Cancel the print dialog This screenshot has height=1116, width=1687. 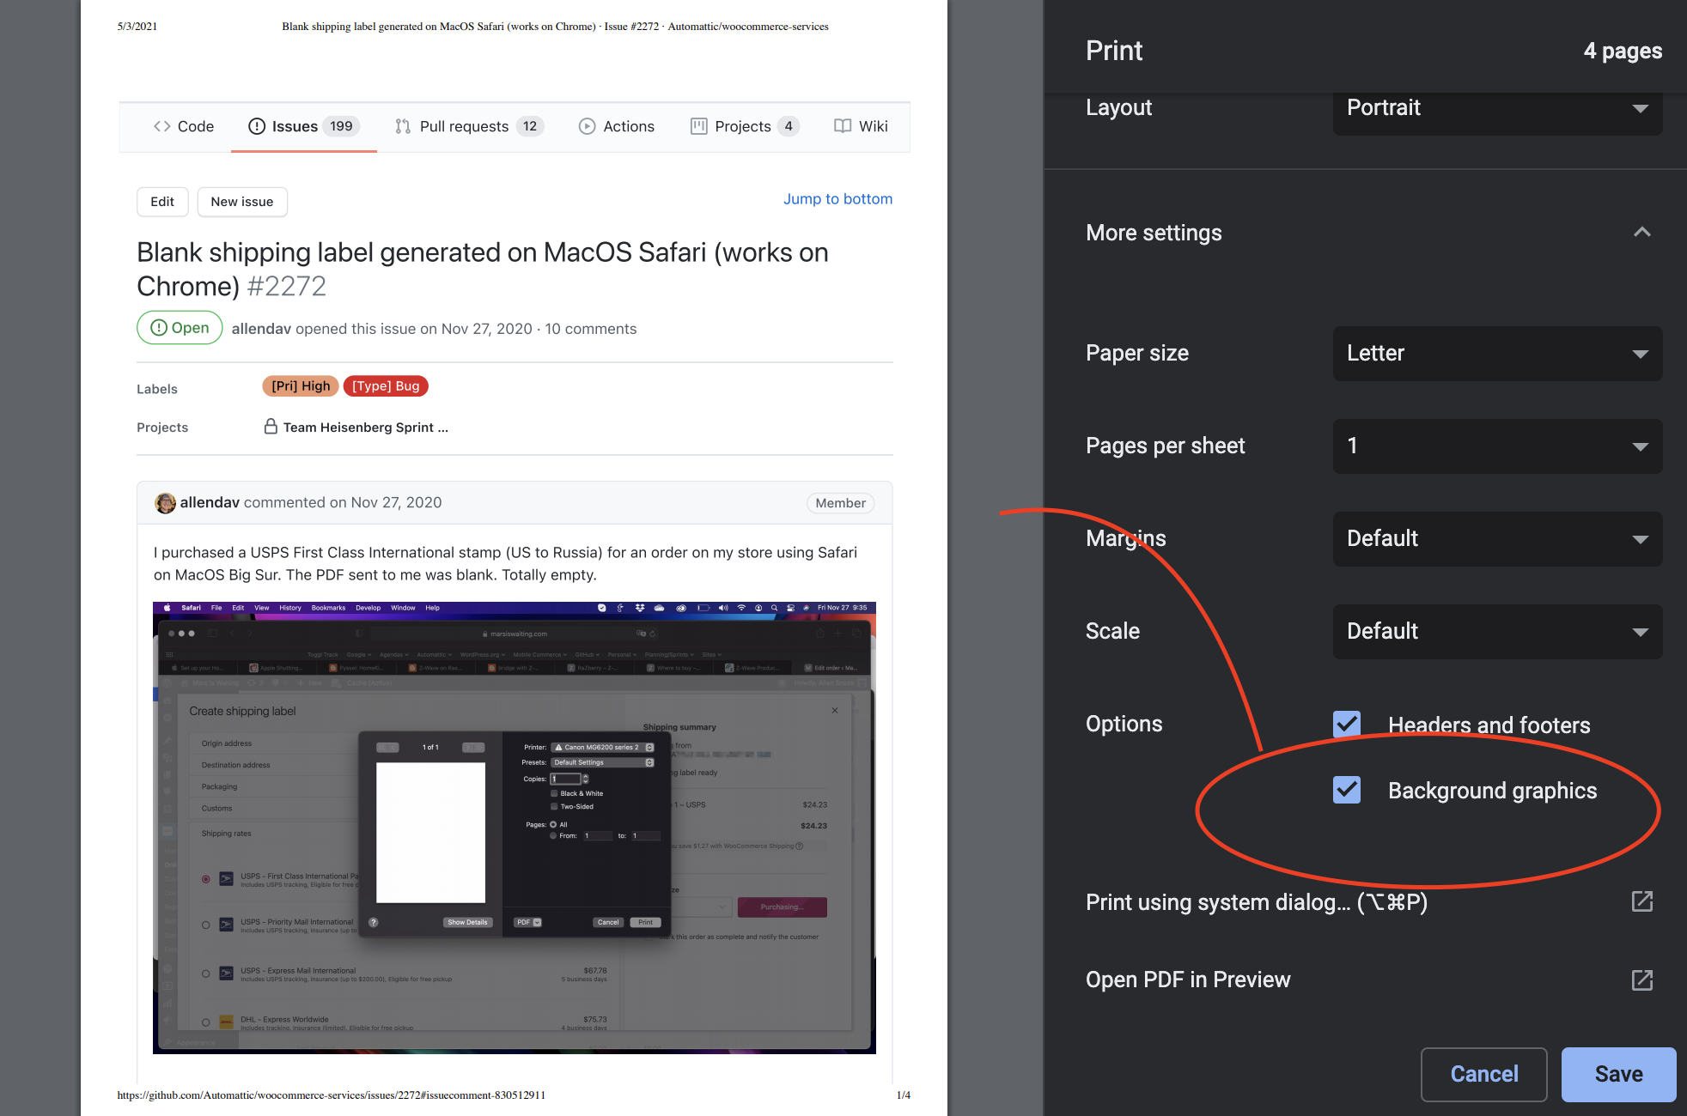point(1484,1074)
